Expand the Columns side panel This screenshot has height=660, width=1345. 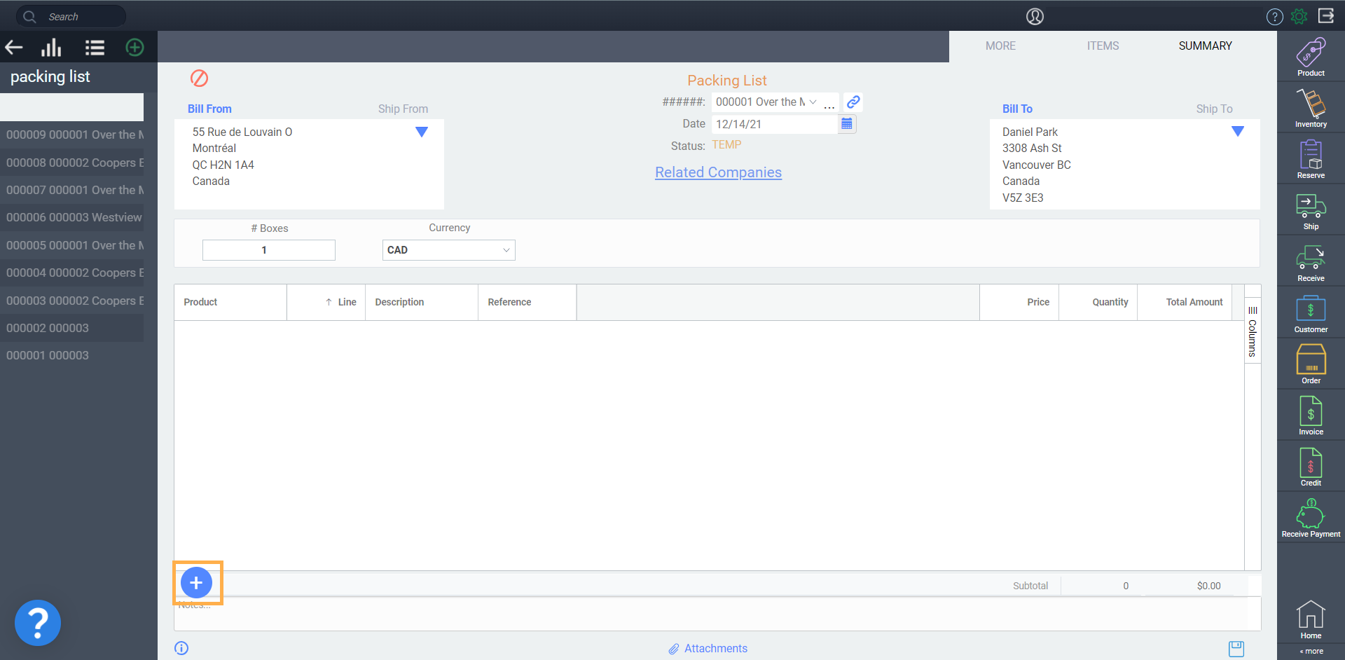[x=1253, y=331]
